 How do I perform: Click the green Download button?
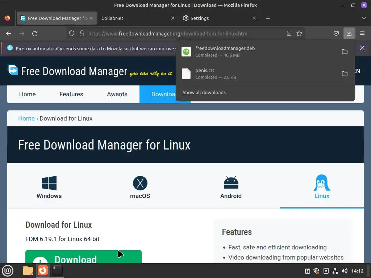coord(83,257)
